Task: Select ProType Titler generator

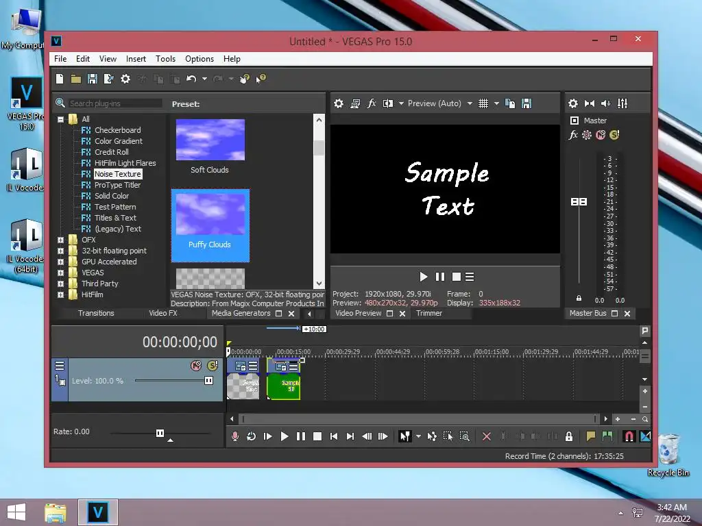Action: click(x=117, y=185)
